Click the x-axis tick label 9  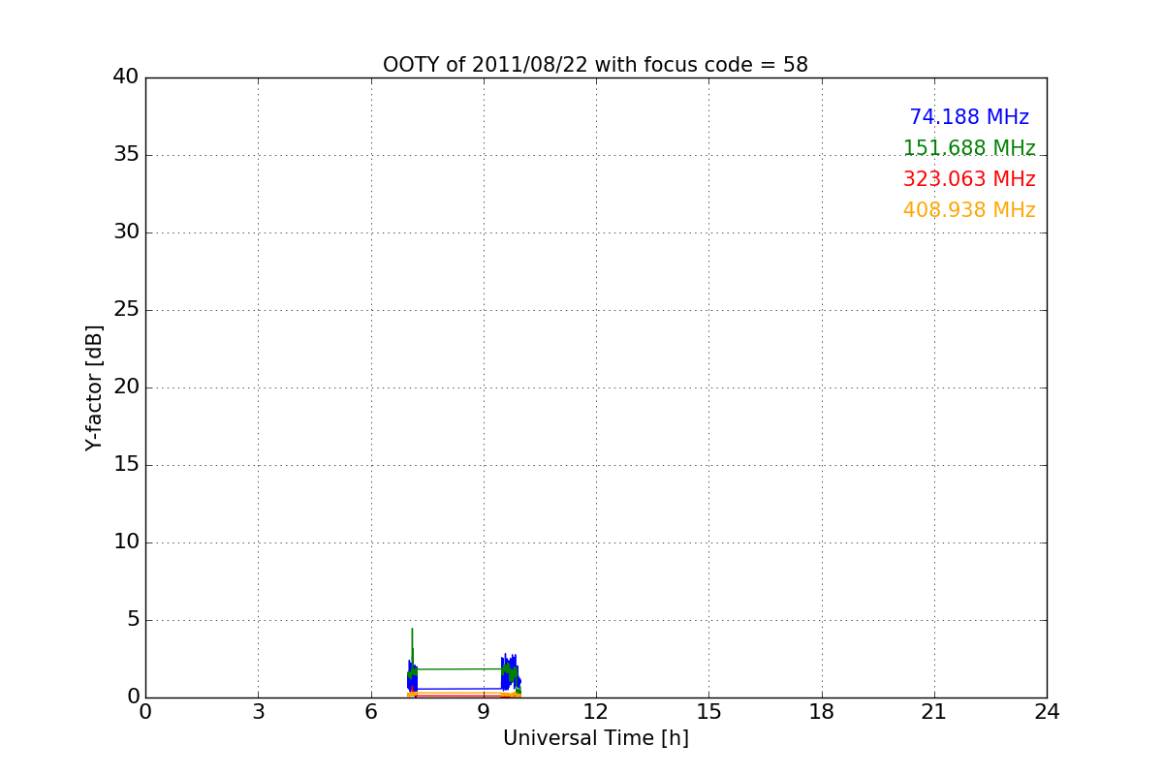pyautogui.click(x=484, y=712)
